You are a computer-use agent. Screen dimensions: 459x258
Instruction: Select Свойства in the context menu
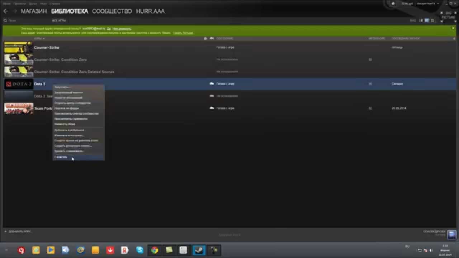pos(79,157)
